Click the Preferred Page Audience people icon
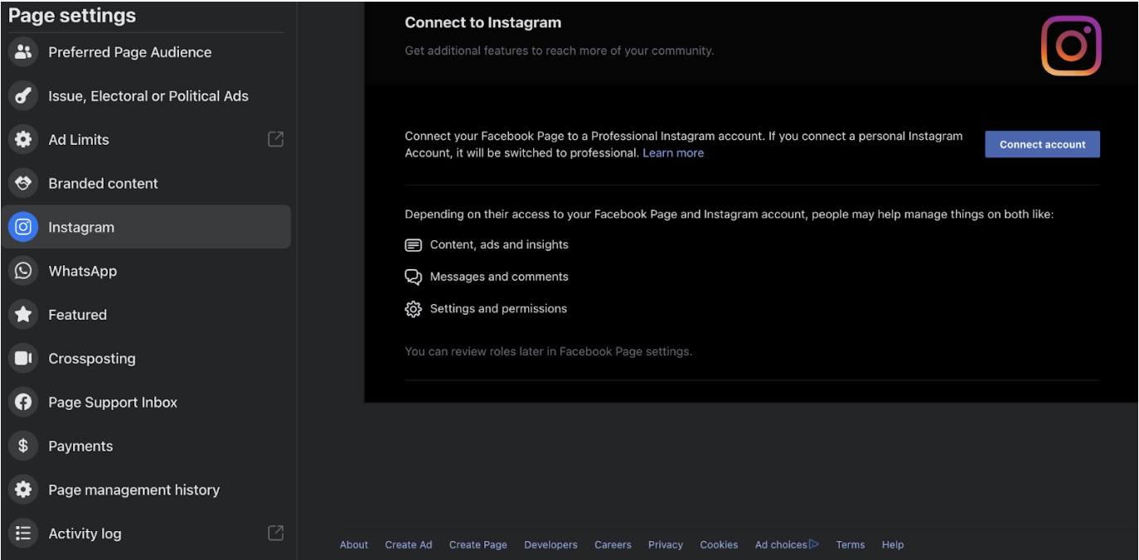 click(x=23, y=52)
